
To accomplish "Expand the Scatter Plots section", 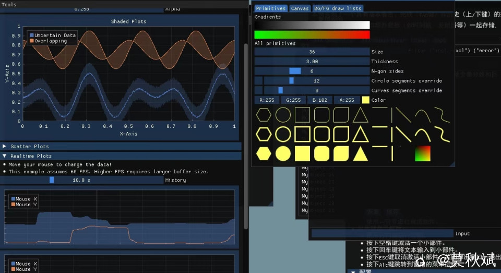I will [x=30, y=146].
